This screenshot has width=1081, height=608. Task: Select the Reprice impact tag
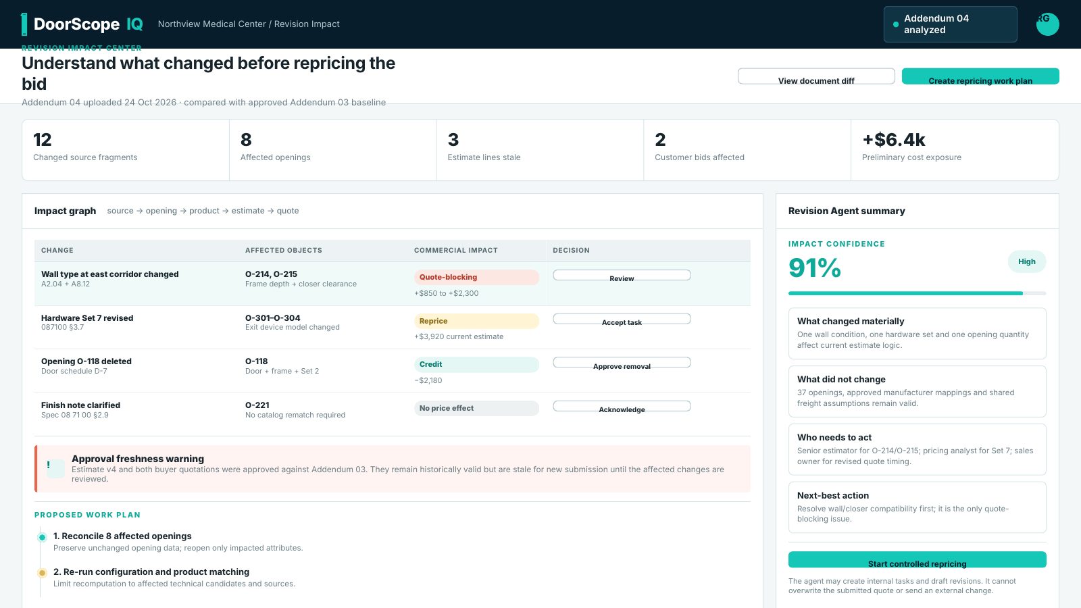(x=476, y=321)
